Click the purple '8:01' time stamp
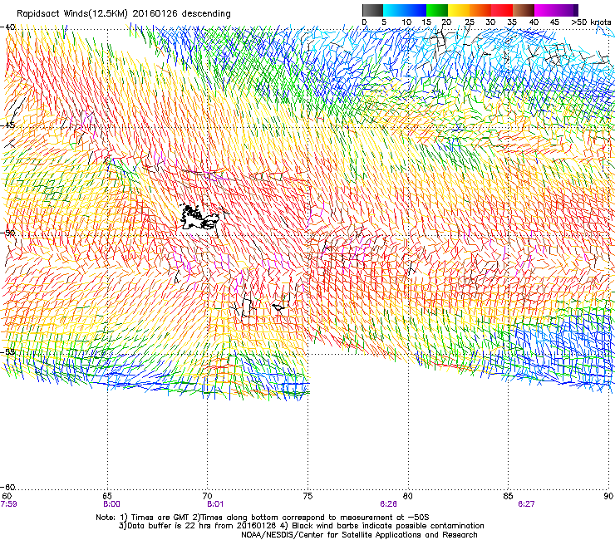This screenshot has height=540, width=615. pos(215,504)
